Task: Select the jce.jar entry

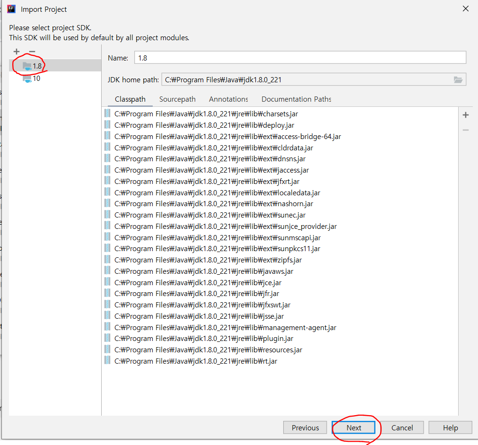Action: tap(280, 282)
